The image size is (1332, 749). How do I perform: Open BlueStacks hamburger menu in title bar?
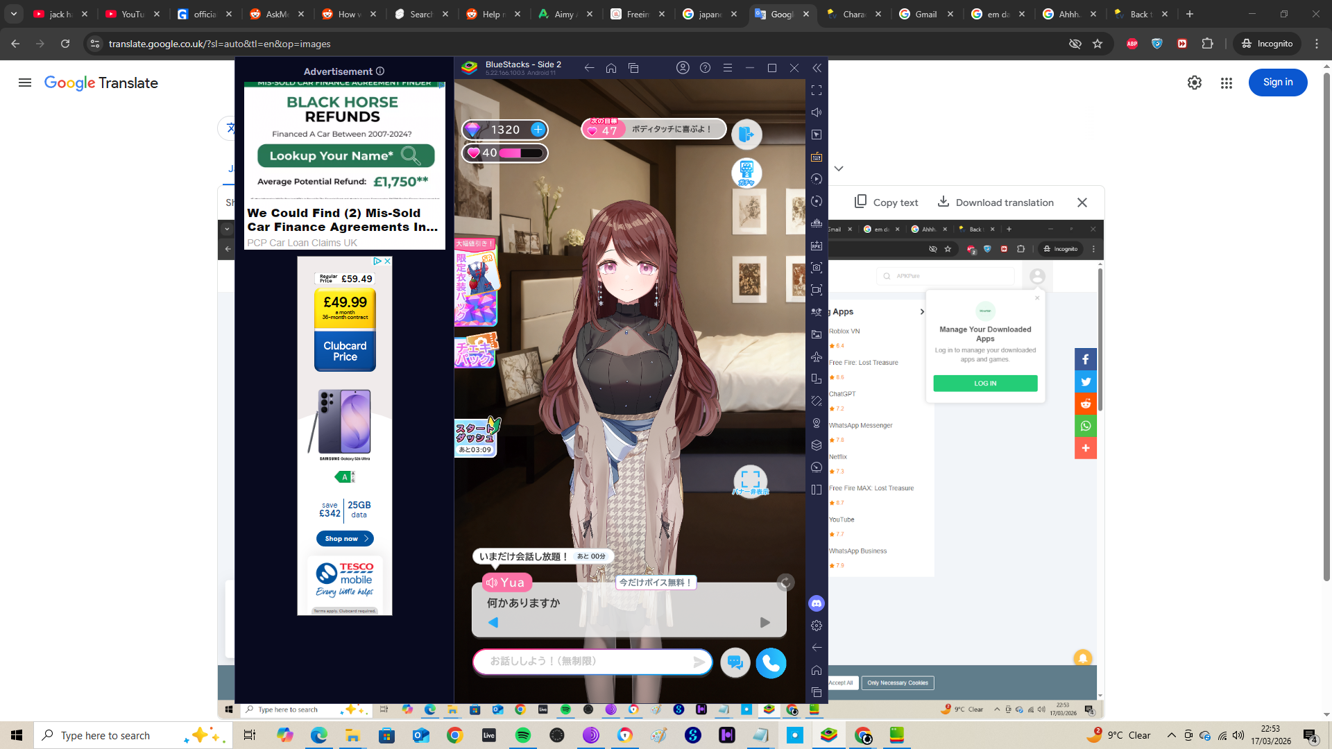(x=727, y=68)
